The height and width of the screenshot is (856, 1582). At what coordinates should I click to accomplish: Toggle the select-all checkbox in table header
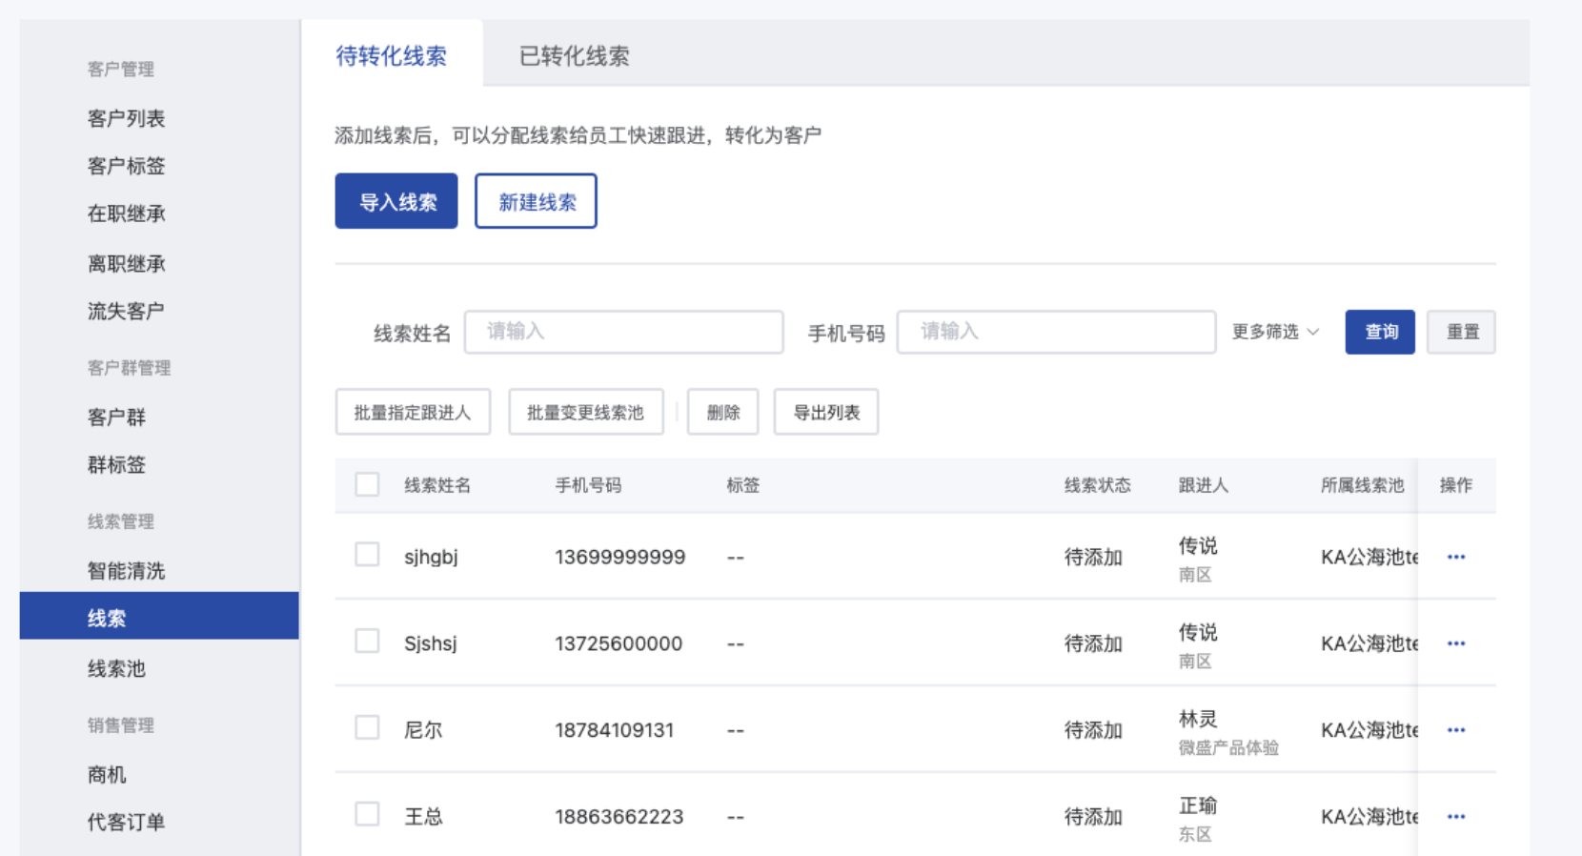click(367, 484)
